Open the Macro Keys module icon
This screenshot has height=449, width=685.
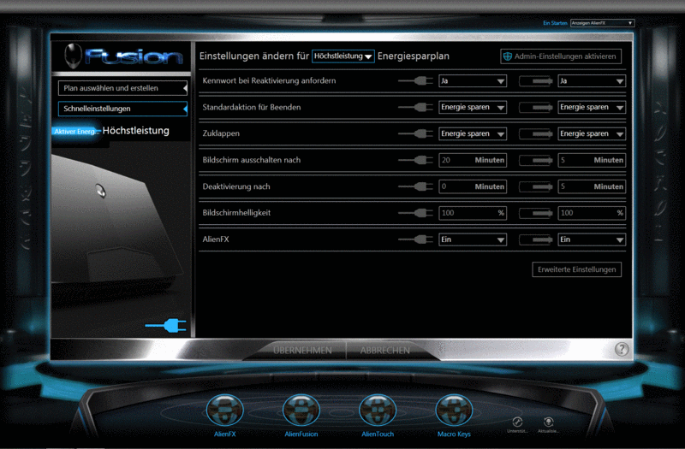(x=454, y=411)
